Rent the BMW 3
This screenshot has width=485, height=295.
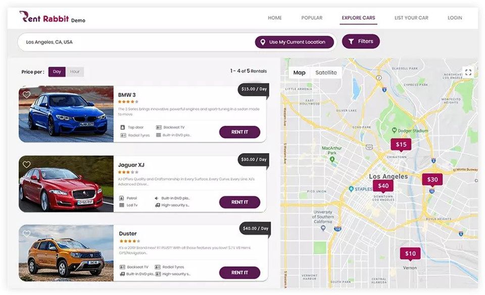(239, 132)
